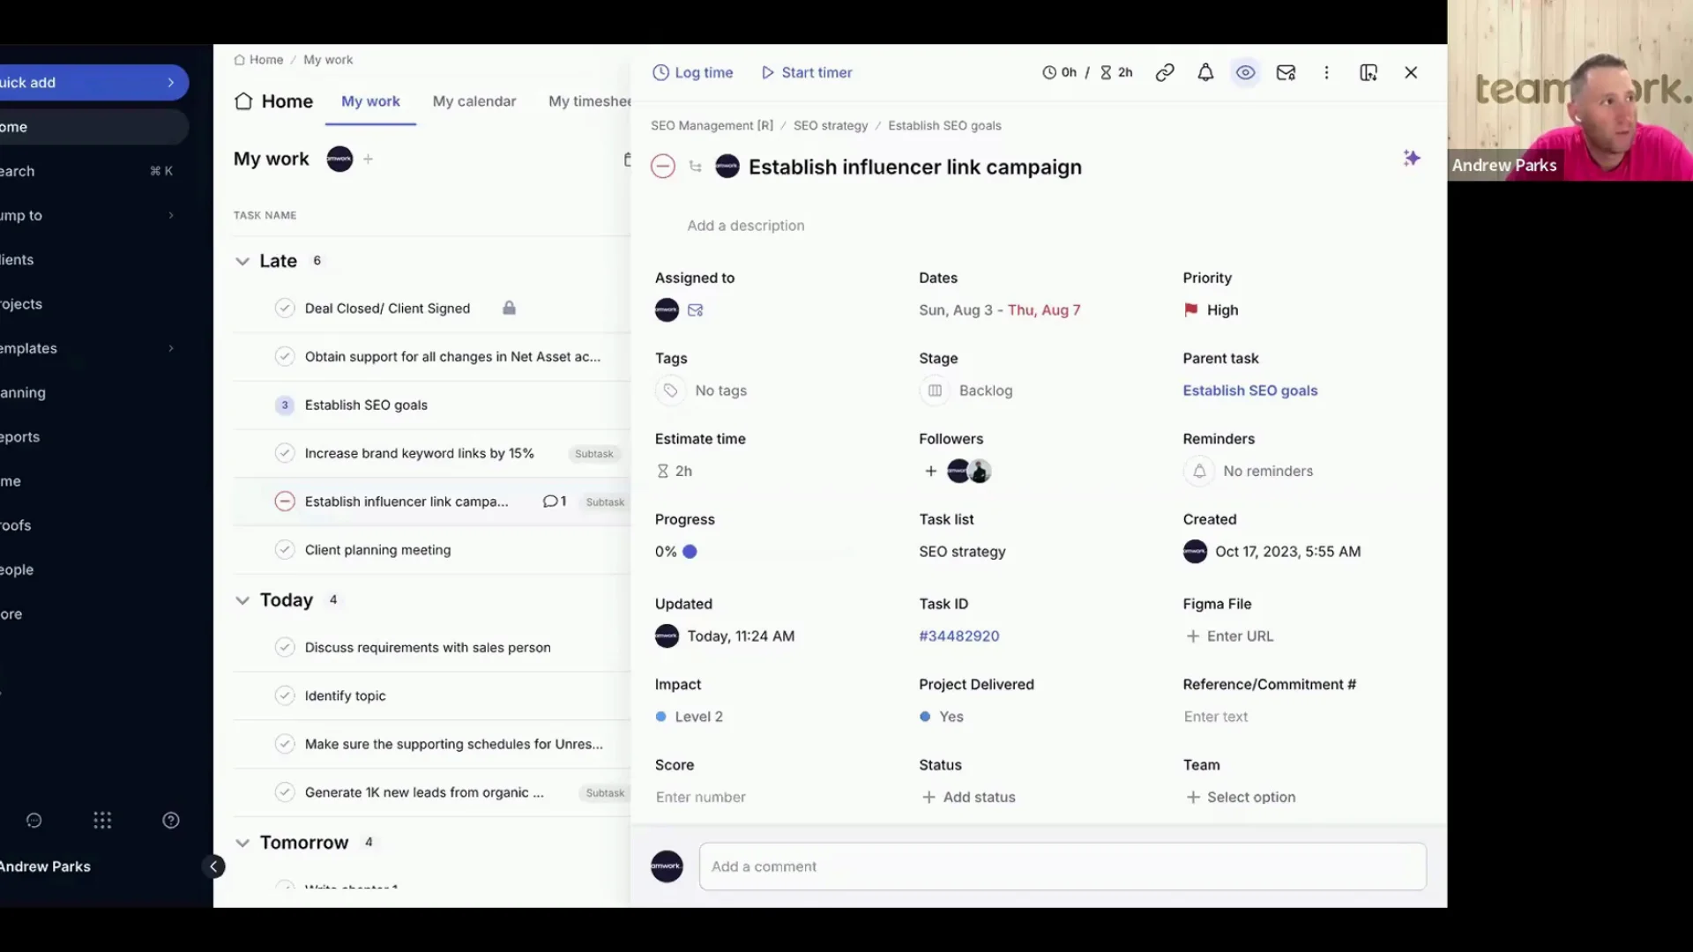Collapse the Late task group

(242, 261)
